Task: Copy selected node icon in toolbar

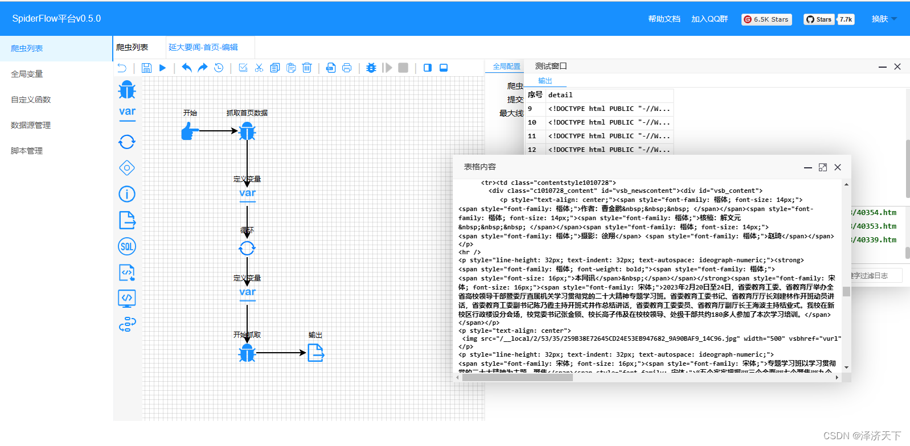Action: click(275, 68)
